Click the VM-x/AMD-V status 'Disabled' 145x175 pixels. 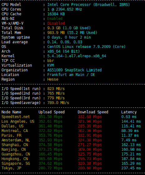point(56,23)
